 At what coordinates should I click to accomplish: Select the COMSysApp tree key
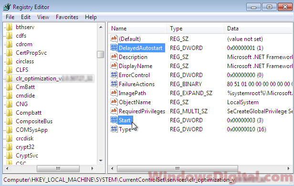coord(31,130)
